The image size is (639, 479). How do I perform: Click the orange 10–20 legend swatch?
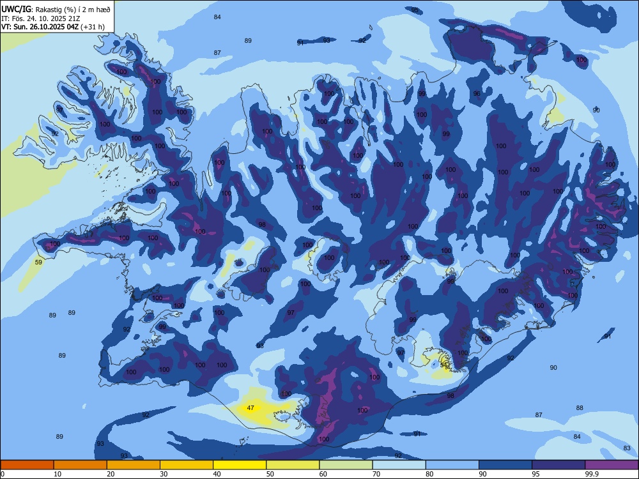81,465
